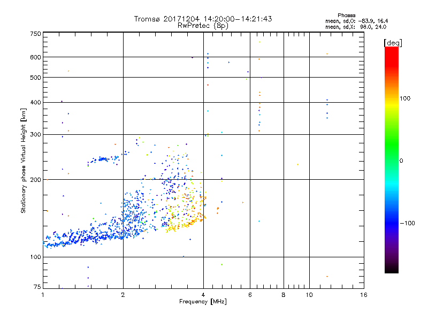Click the black bottom of the colorbar

[392, 269]
